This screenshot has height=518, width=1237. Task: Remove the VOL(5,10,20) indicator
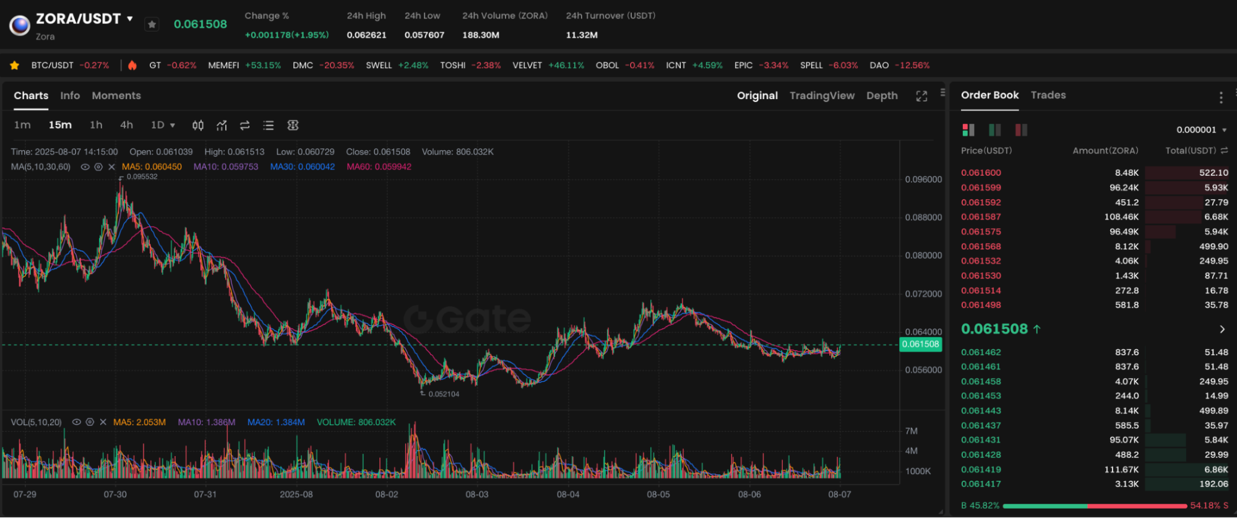pos(103,422)
